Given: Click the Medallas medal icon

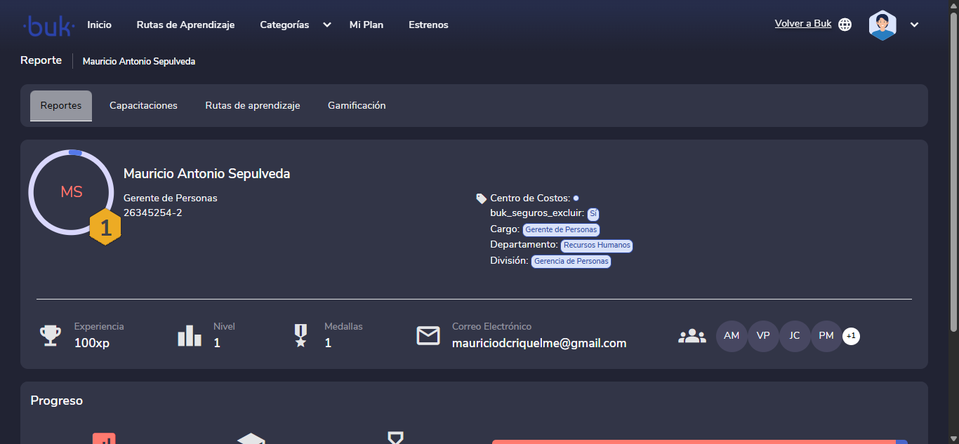Looking at the screenshot, I should [300, 336].
